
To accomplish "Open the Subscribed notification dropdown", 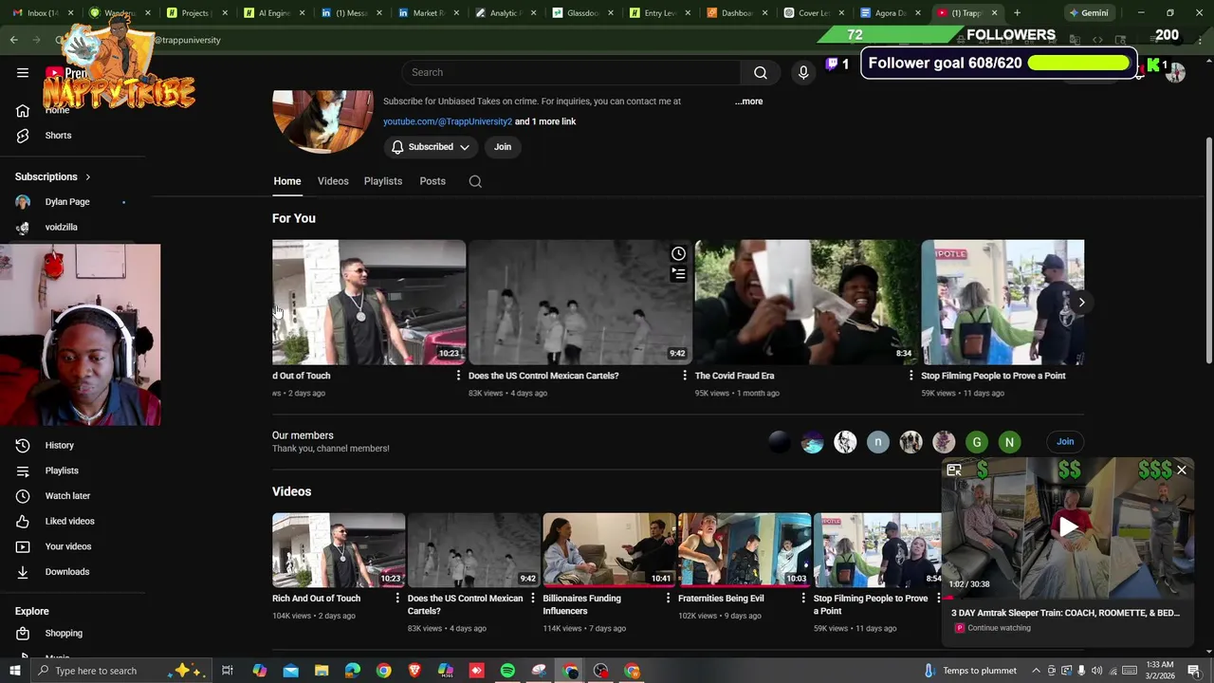I will pyautogui.click(x=431, y=147).
